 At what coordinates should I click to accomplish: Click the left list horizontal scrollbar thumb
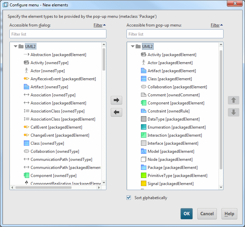pos(43,187)
